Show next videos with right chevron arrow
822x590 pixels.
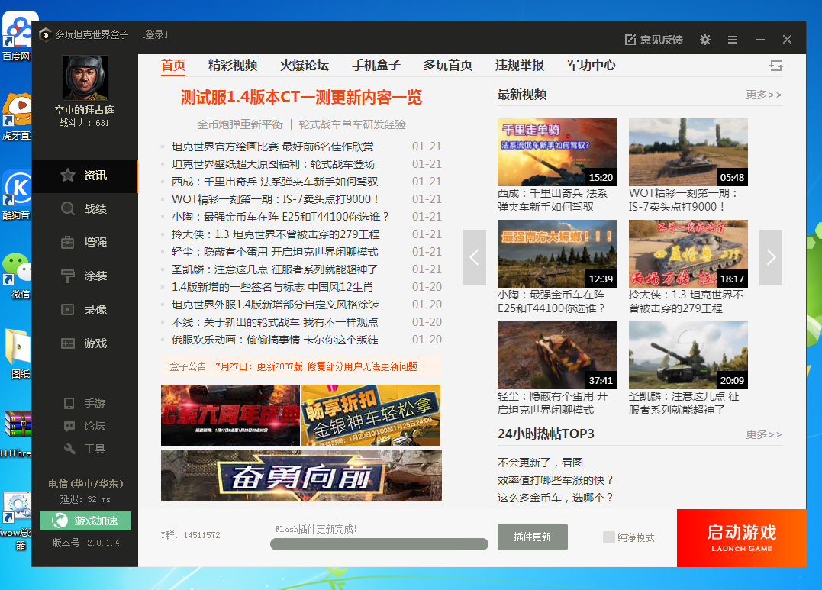pos(770,257)
